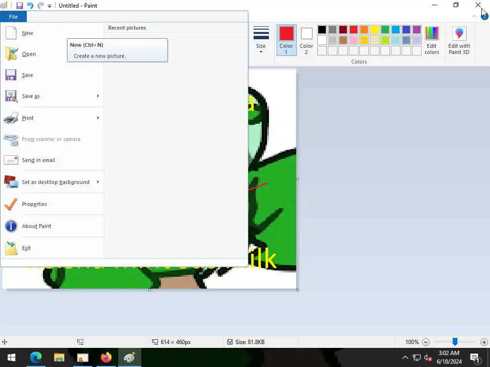
Task: Pick the purple color swatch
Action: [x=417, y=30]
